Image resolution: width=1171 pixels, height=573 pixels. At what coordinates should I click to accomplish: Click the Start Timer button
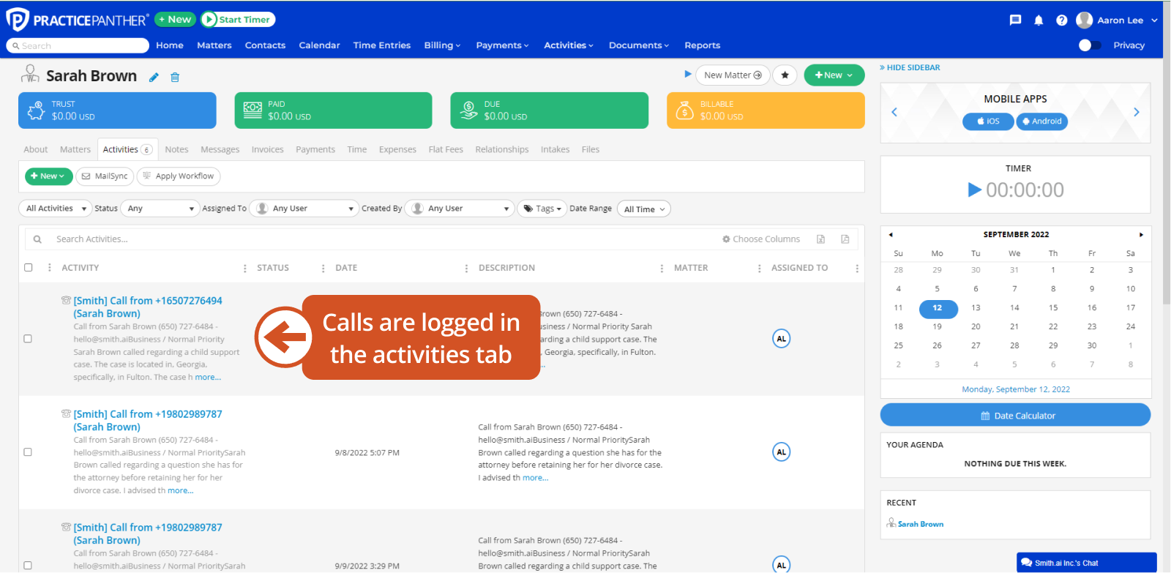[x=237, y=20]
